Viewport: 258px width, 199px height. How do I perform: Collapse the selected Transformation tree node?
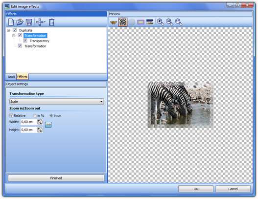coord(14,36)
